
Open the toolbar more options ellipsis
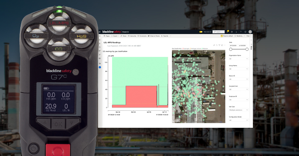click(171, 36)
